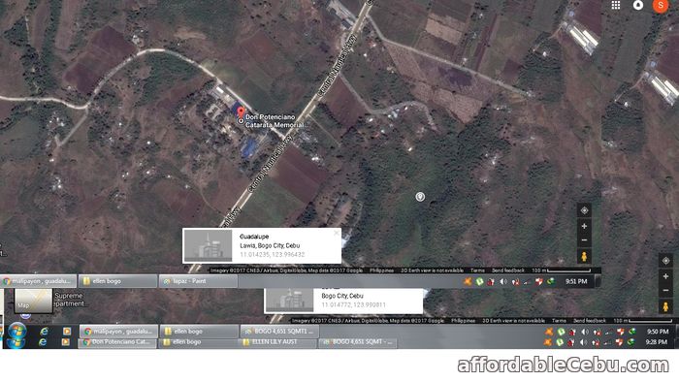Viewport: 679px width, 382px height.
Task: Click red pin for Don Potenciano Catarata Memorial
Action: coord(241,113)
